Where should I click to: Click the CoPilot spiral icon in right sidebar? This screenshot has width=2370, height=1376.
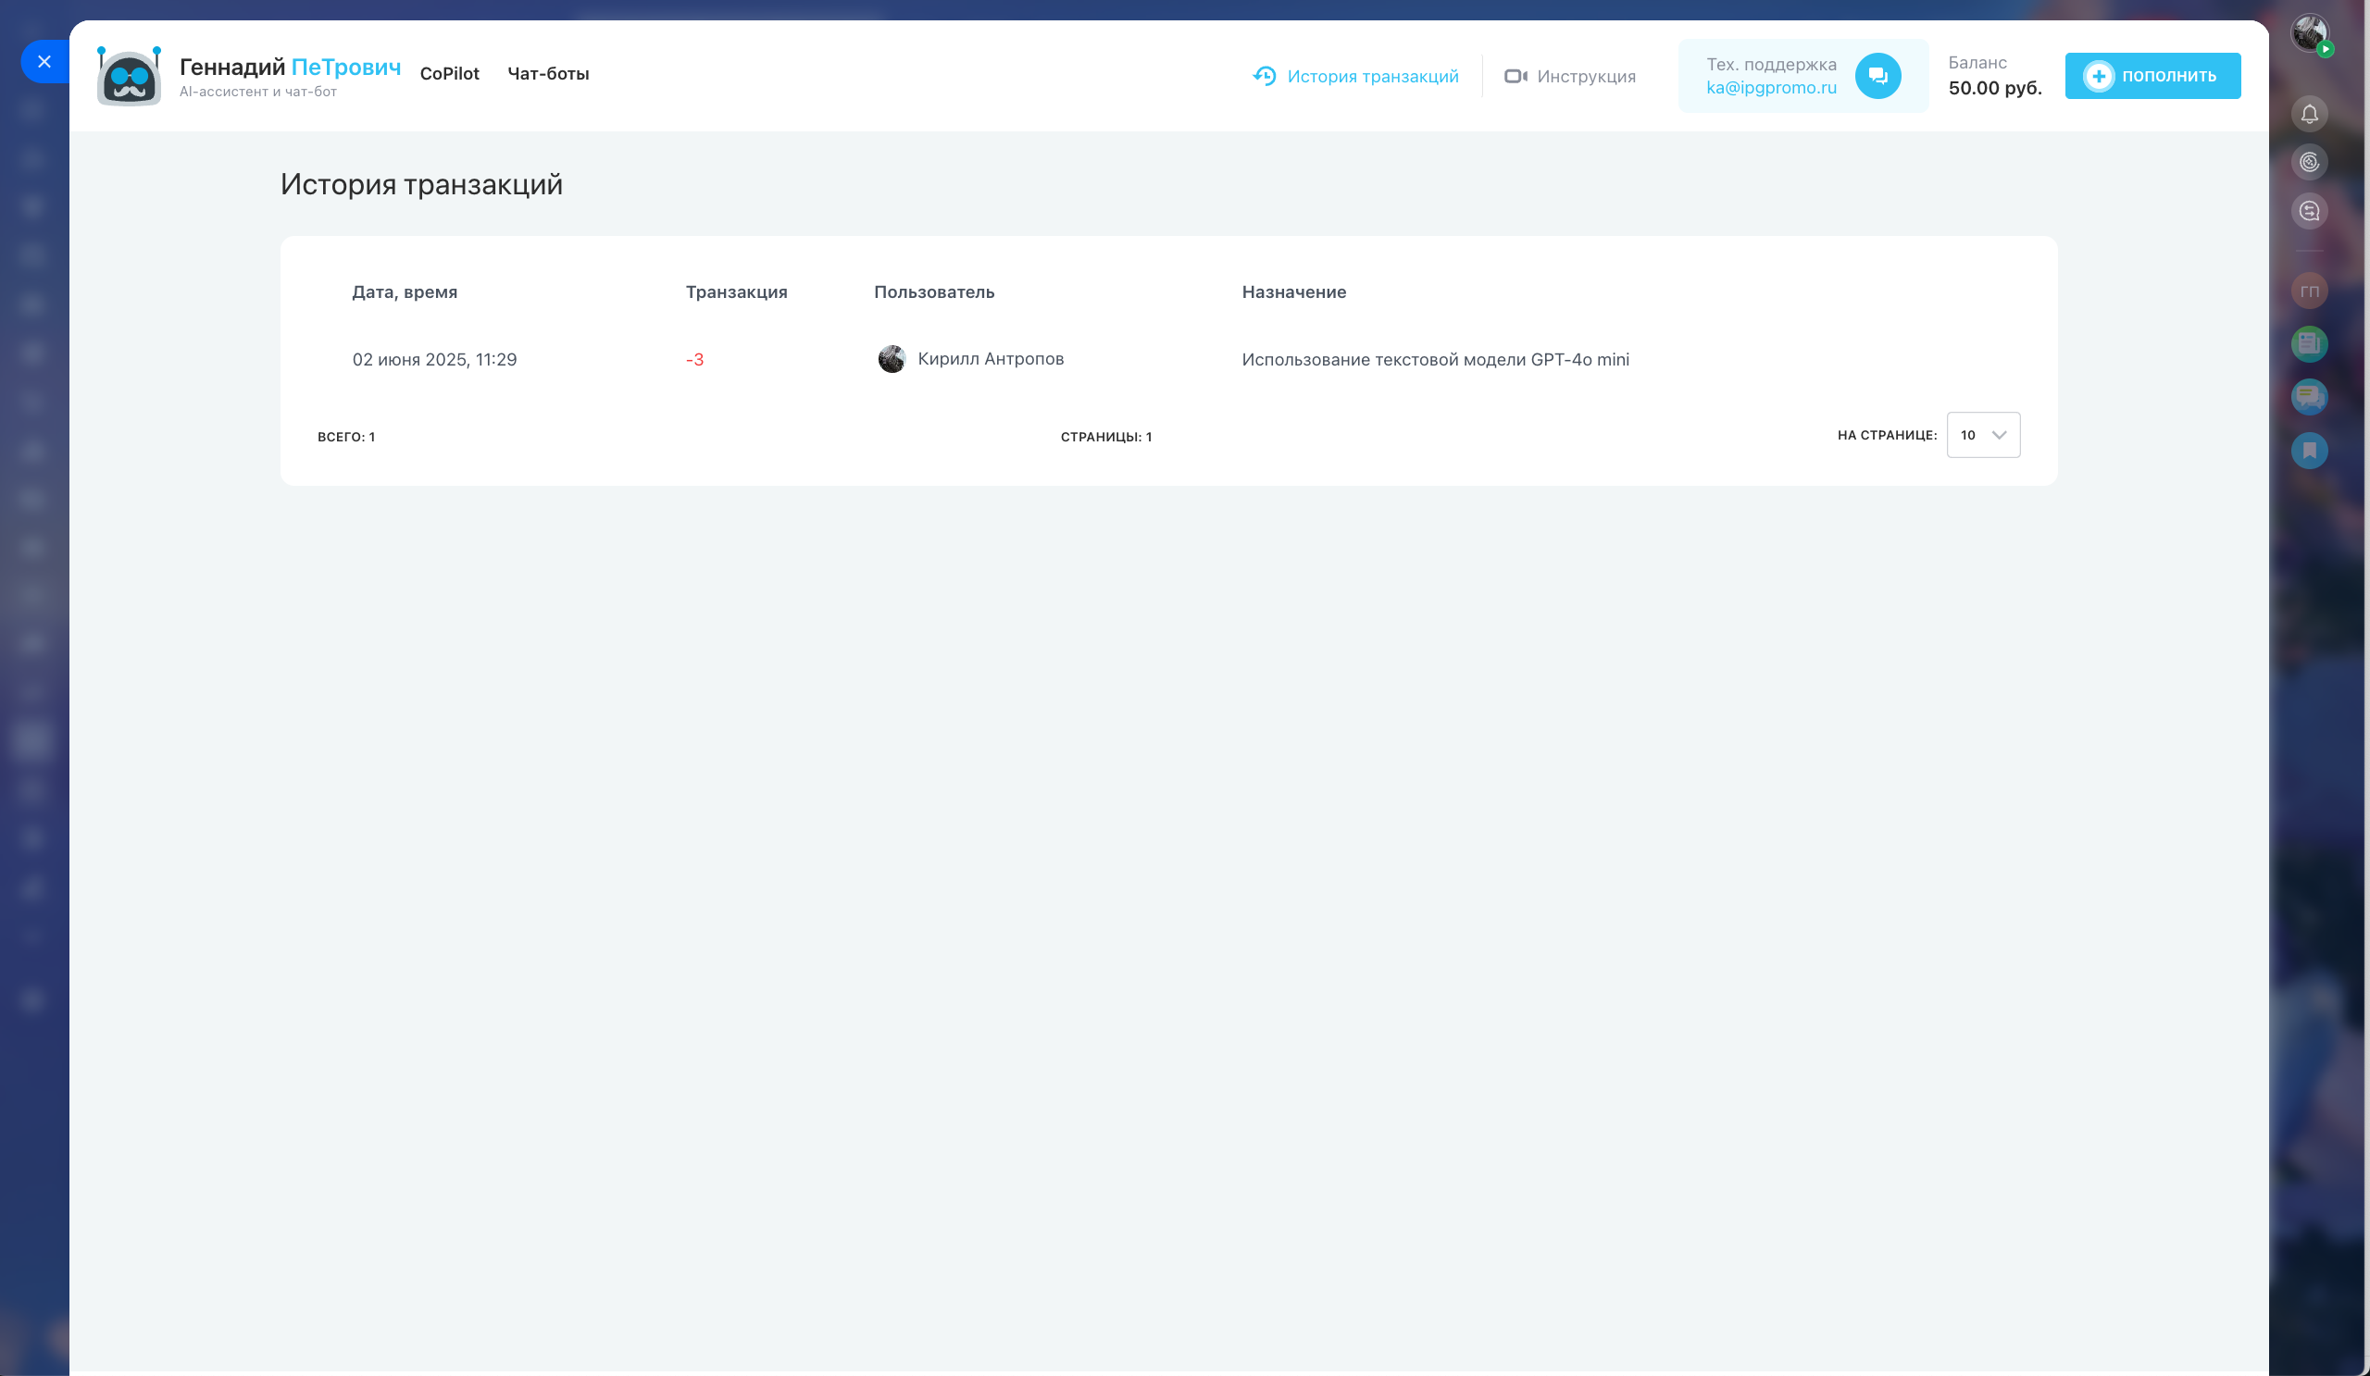tap(2309, 163)
